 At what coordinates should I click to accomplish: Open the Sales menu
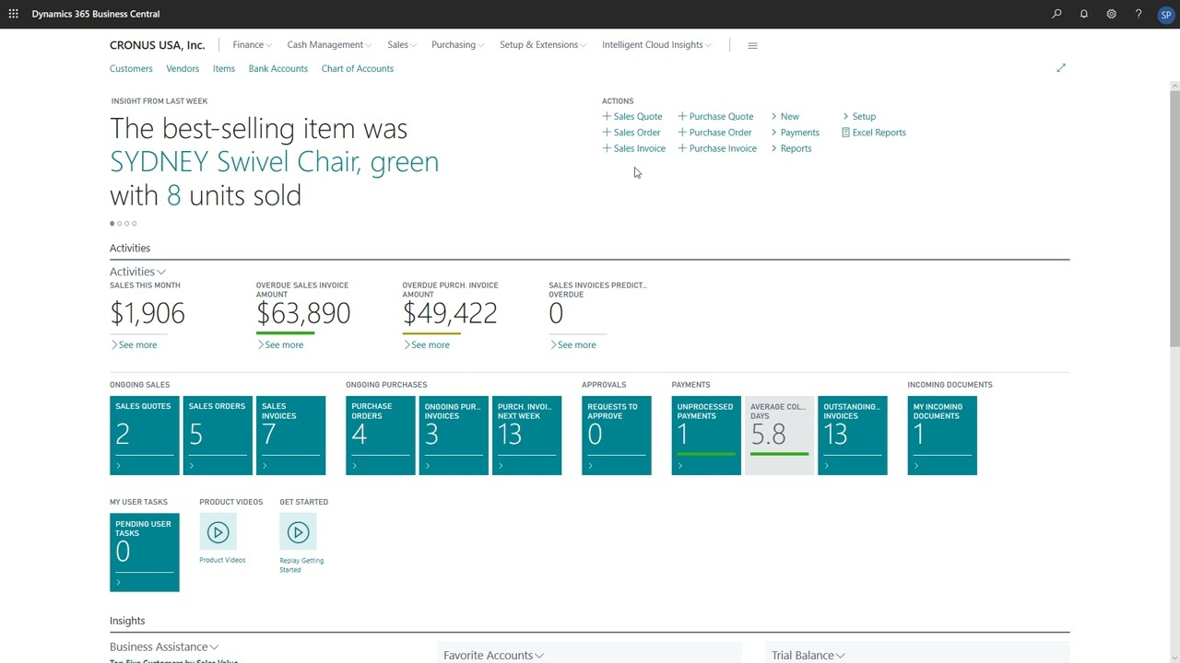point(402,45)
